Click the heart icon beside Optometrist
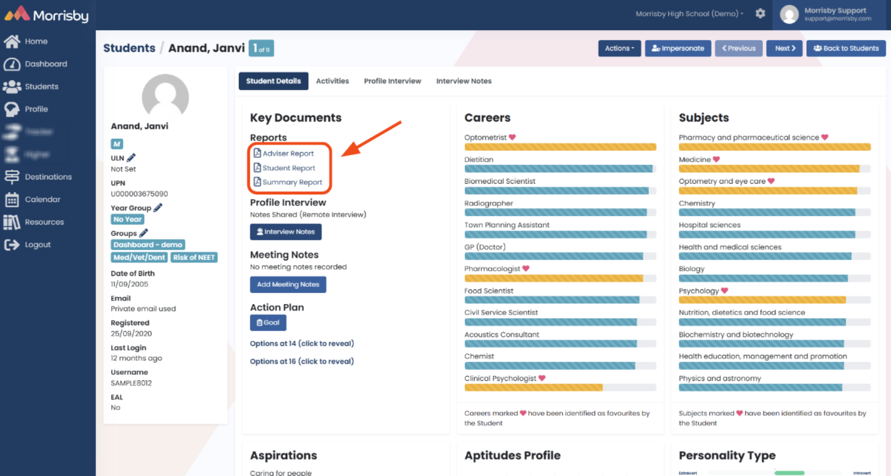This screenshot has width=891, height=476. [x=512, y=137]
